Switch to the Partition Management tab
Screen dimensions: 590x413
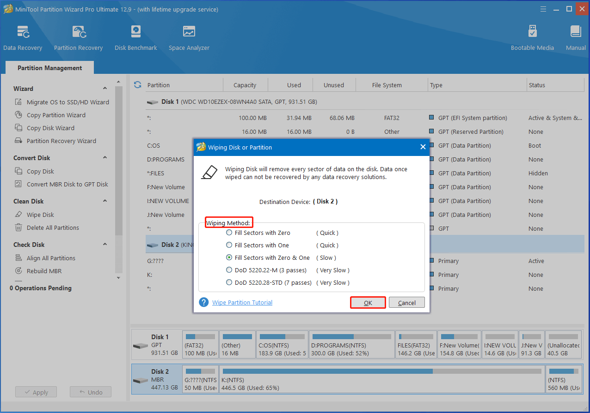tap(50, 68)
